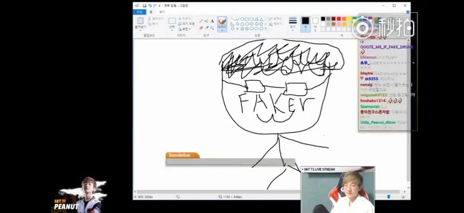464x213 pixels.
Task: Select the Eraser tool
Action: (x=201, y=28)
